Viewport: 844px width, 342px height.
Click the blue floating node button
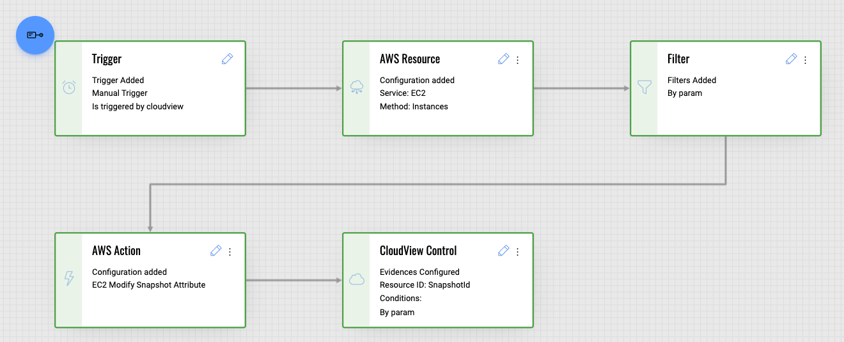click(35, 35)
